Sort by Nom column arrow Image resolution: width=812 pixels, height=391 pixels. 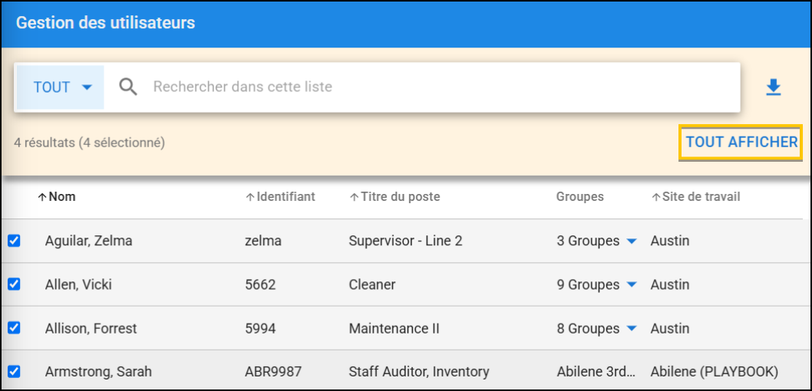(42, 197)
